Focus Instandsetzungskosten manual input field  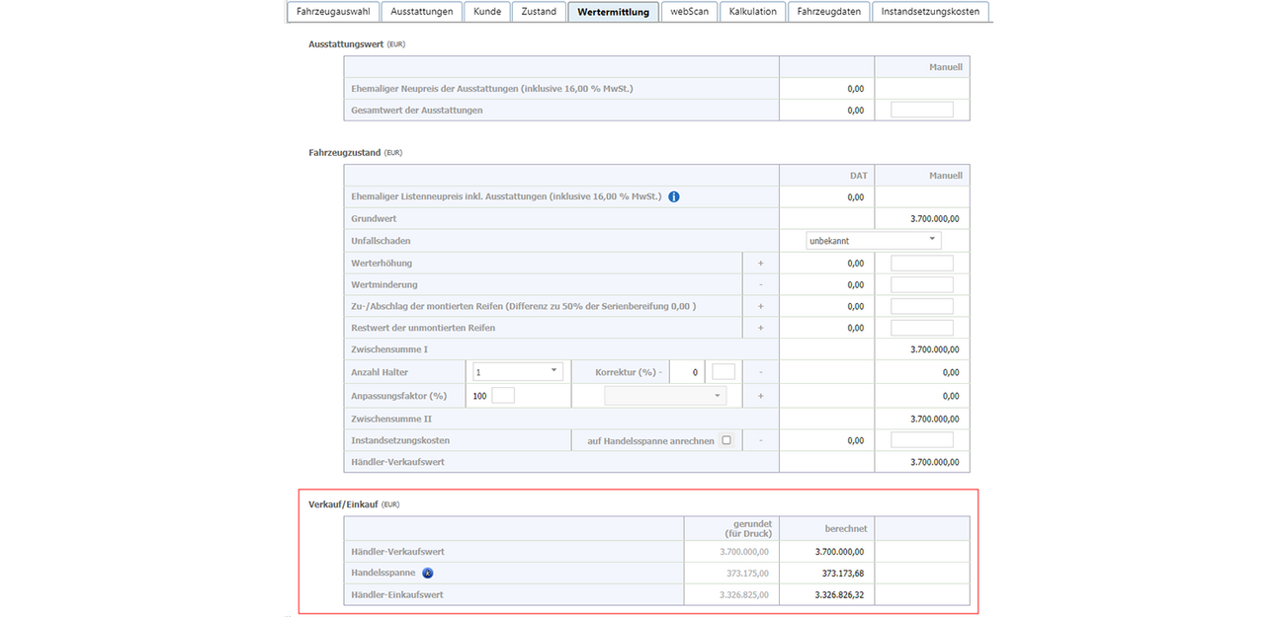pos(921,441)
